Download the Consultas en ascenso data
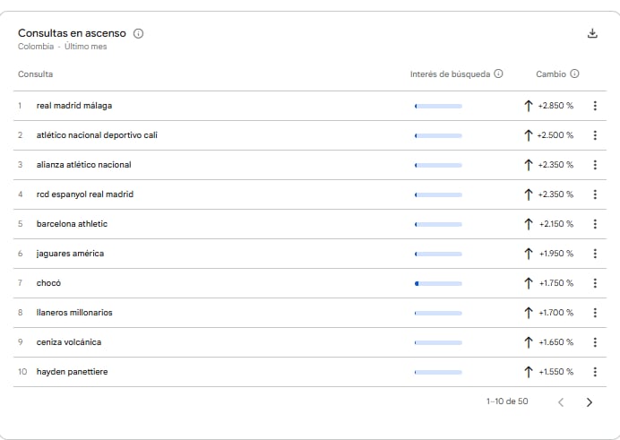The width and height of the screenshot is (620, 440). 592,33
